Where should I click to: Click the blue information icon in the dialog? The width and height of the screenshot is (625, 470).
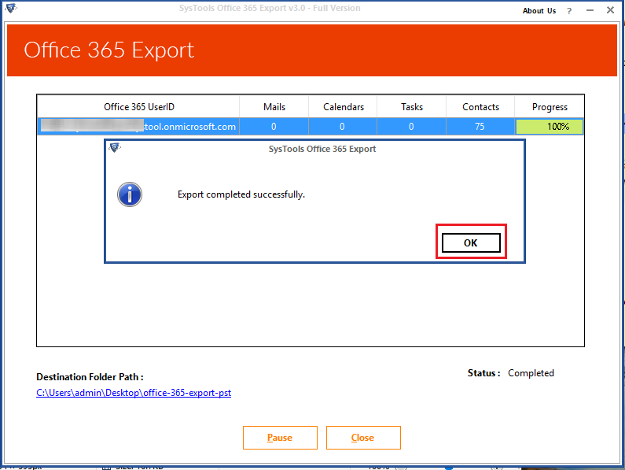coord(130,194)
